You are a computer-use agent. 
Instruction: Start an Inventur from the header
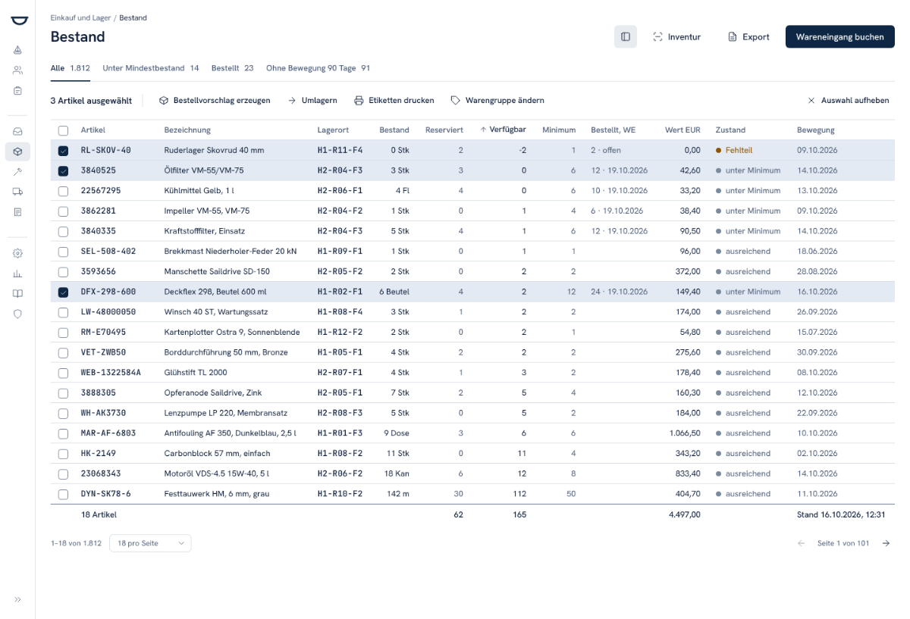pyautogui.click(x=676, y=36)
